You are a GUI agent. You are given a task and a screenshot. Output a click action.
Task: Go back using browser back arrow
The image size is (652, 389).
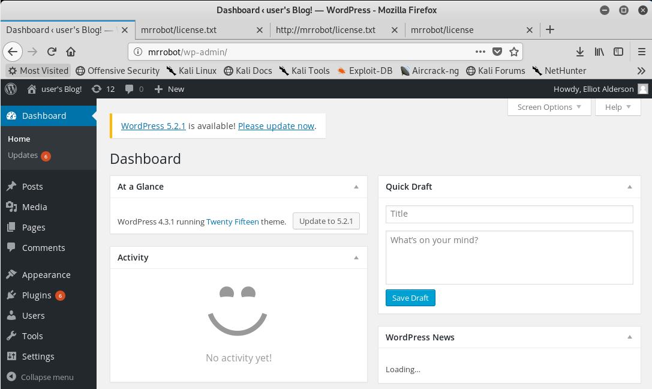click(x=13, y=52)
